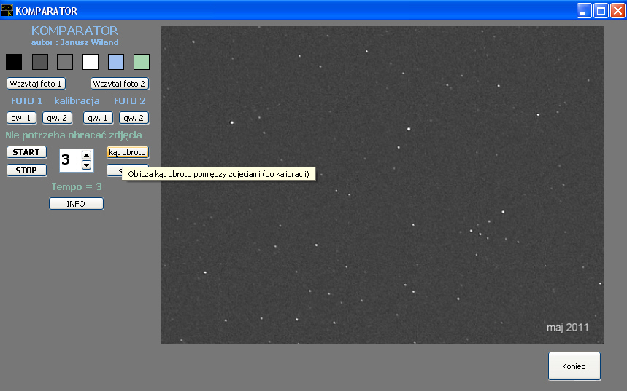Viewport: 627px width, 391px height.
Task: Click the 'Tempo = 3' label
Action: (77, 186)
